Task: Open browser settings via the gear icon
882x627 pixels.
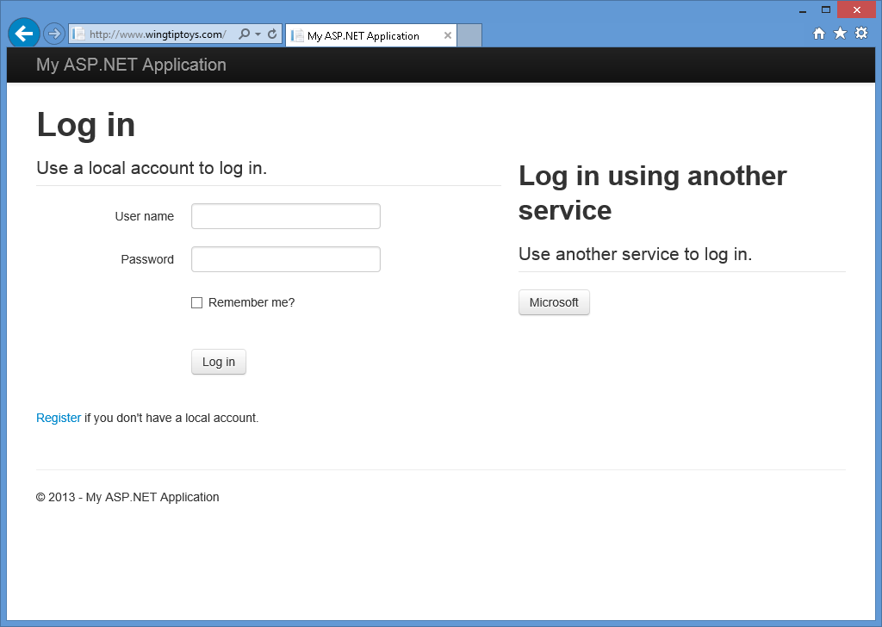Action: [x=860, y=32]
